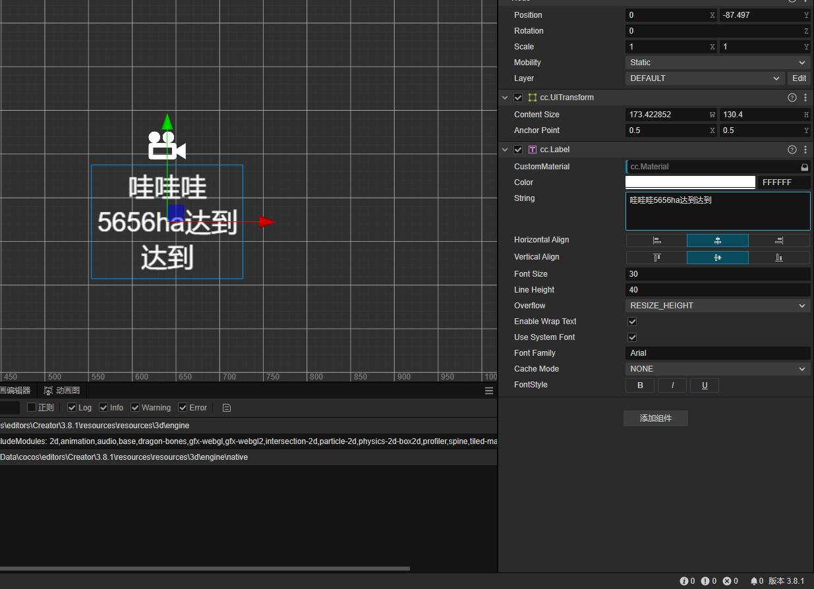Click the green Y-axis move arrow
The height and width of the screenshot is (589, 814).
point(167,122)
